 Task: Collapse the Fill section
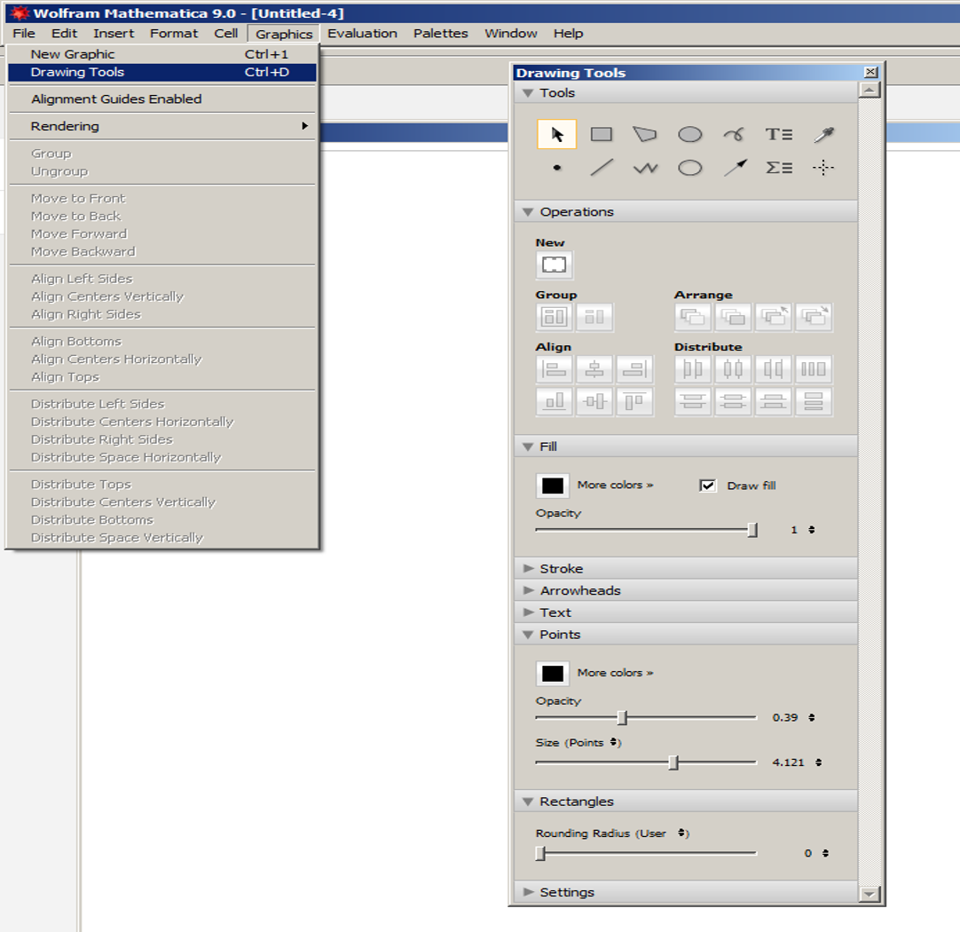(528, 447)
